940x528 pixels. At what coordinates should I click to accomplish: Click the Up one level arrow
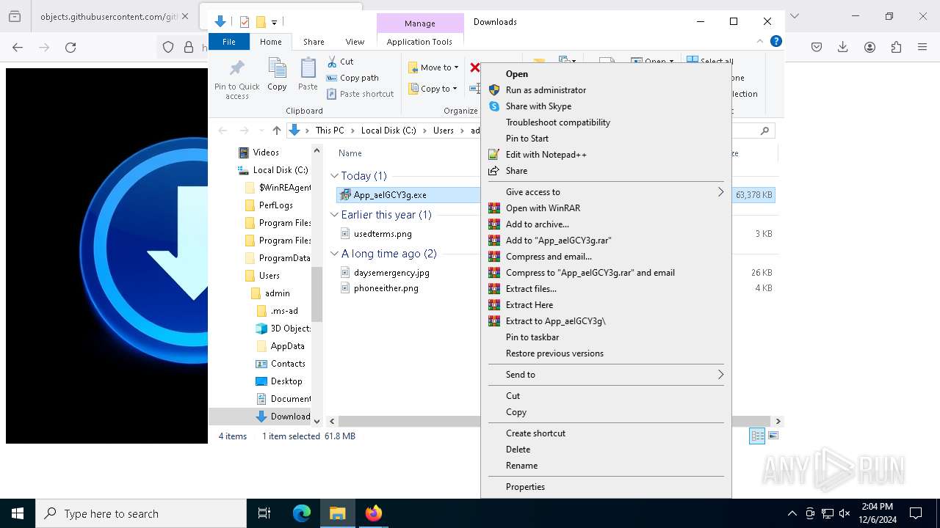pos(276,131)
